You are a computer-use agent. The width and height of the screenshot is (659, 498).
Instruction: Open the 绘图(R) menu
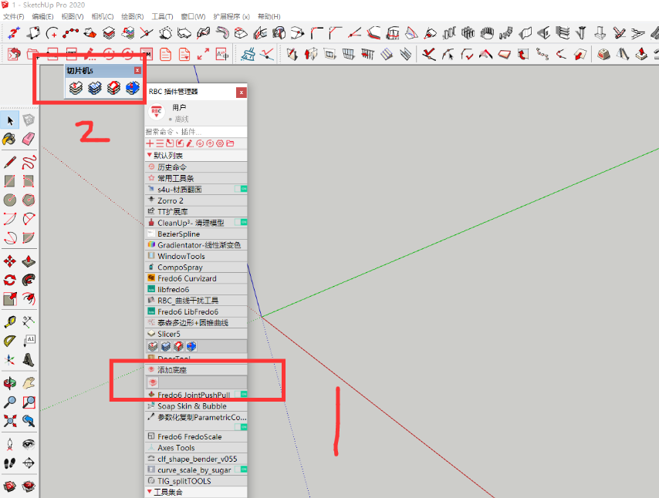[x=133, y=16]
